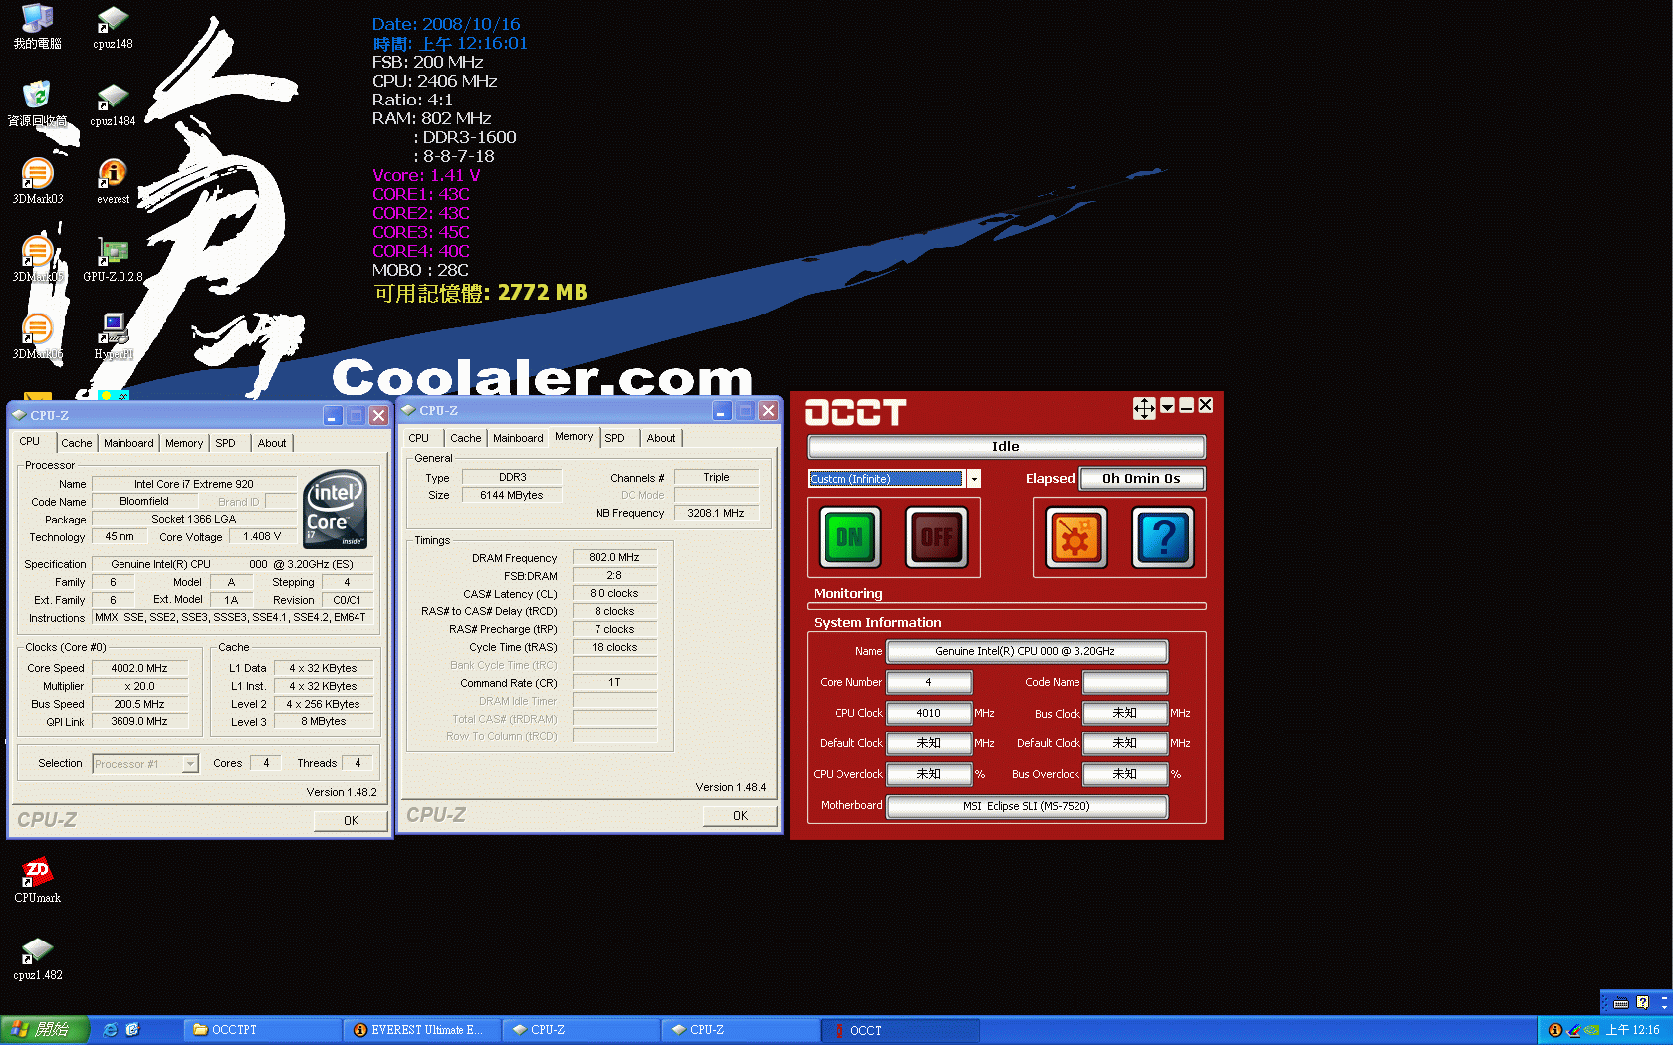Open the Windows Start button

click(x=45, y=1030)
